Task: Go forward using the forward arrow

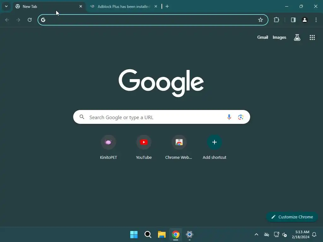Action: click(x=18, y=20)
